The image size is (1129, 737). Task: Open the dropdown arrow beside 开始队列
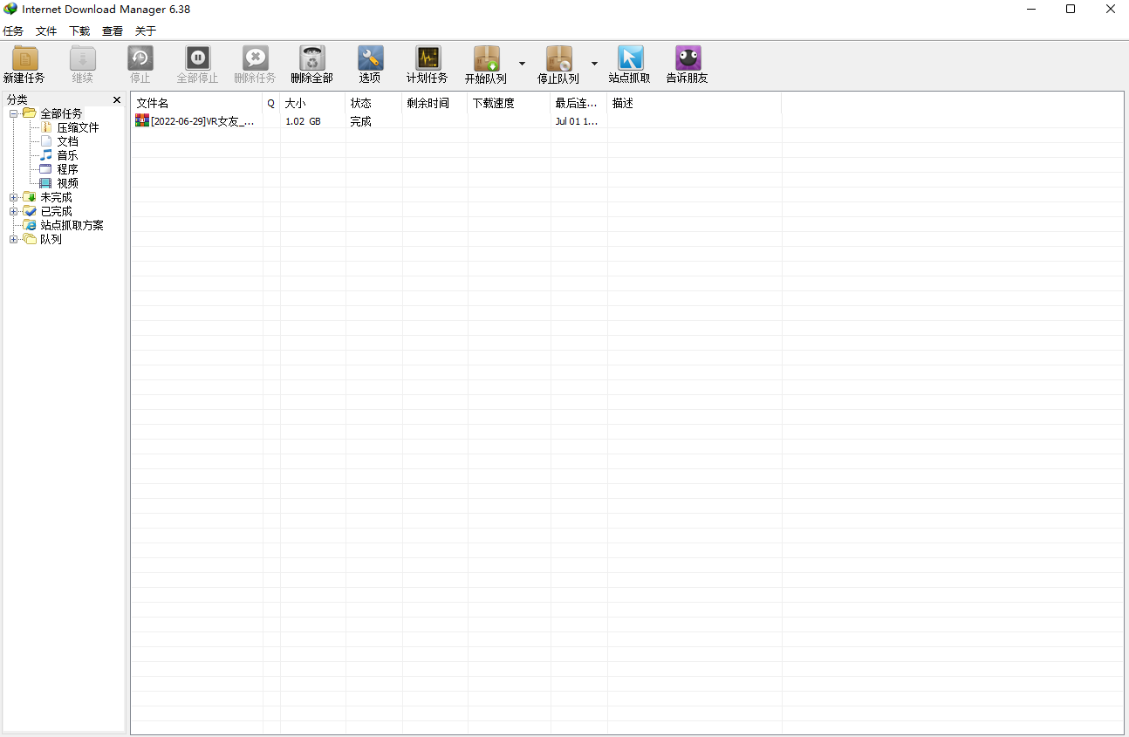click(x=522, y=64)
